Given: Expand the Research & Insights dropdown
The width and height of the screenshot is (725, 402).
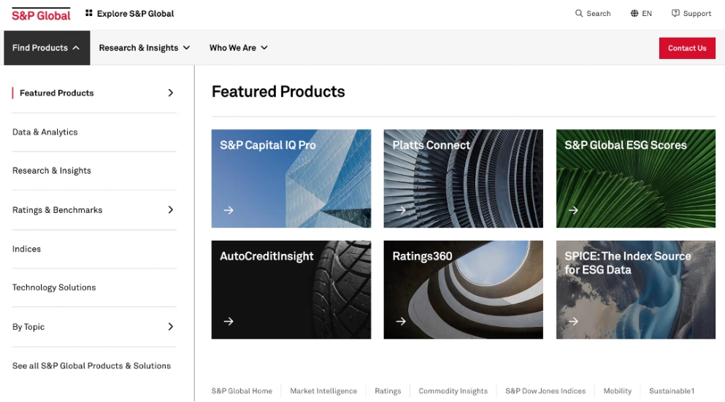Looking at the screenshot, I should pos(145,47).
